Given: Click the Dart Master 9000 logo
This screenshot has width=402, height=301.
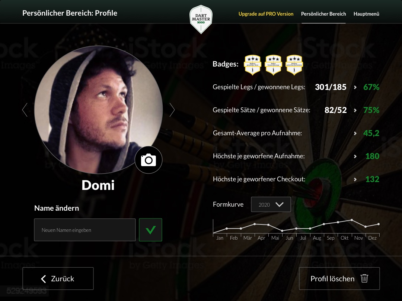Looking at the screenshot, I should coord(201,19).
